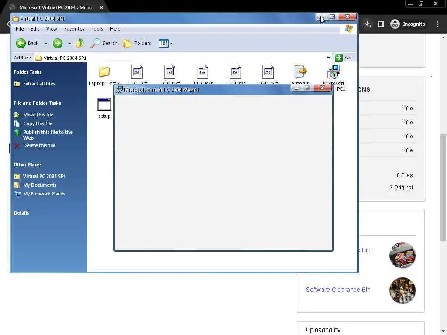Select the setup file icon
Image resolution: width=447 pixels, height=335 pixels.
coord(104,105)
